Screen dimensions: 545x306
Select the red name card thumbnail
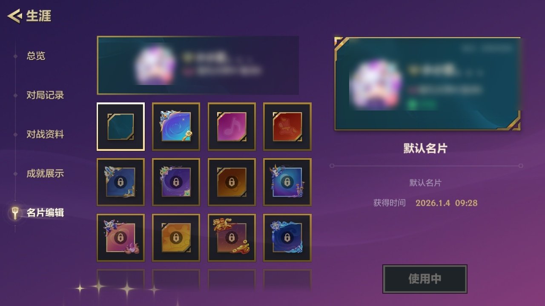(287, 127)
